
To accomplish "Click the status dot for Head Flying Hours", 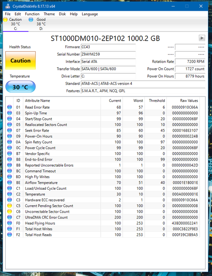I will tap(9, 223).
